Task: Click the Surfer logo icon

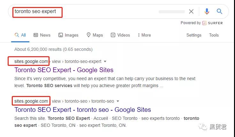Action: tap(204, 23)
